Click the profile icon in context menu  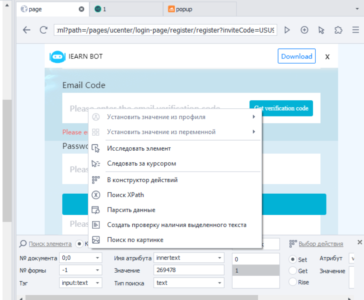(x=96, y=117)
